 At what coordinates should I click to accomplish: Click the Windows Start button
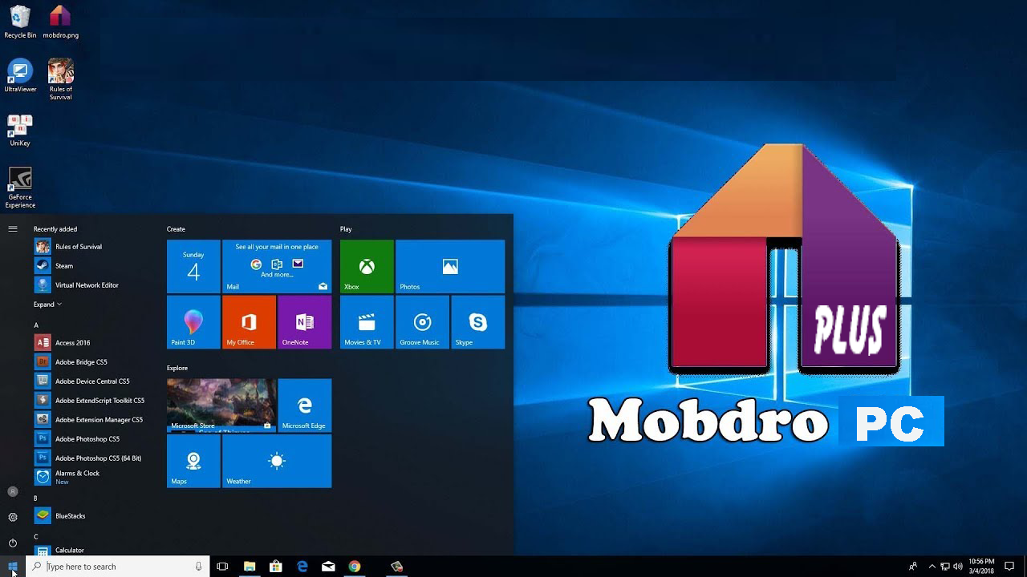point(13,567)
